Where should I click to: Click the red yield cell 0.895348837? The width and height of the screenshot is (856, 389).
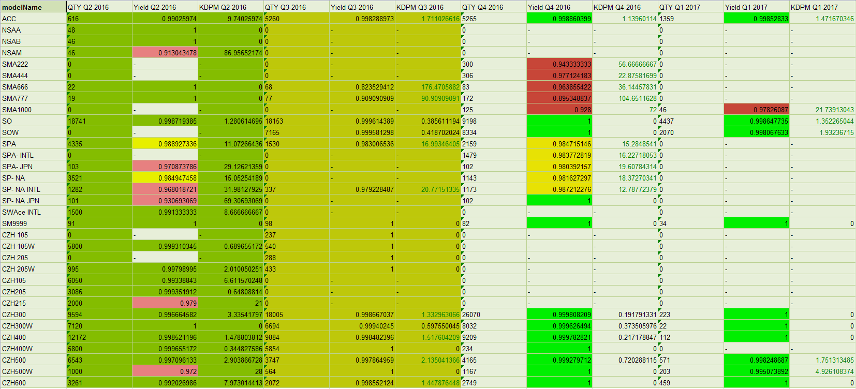559,98
